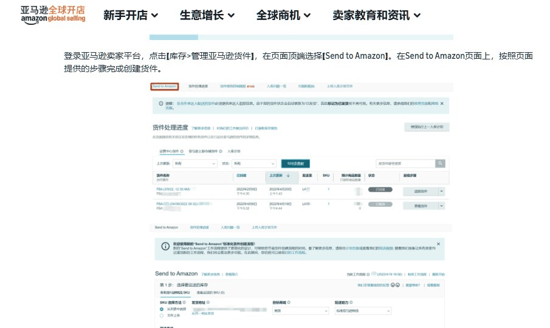The image size is (550, 328).
Task: Expand the 生意增长 menu
Action: coord(207,15)
